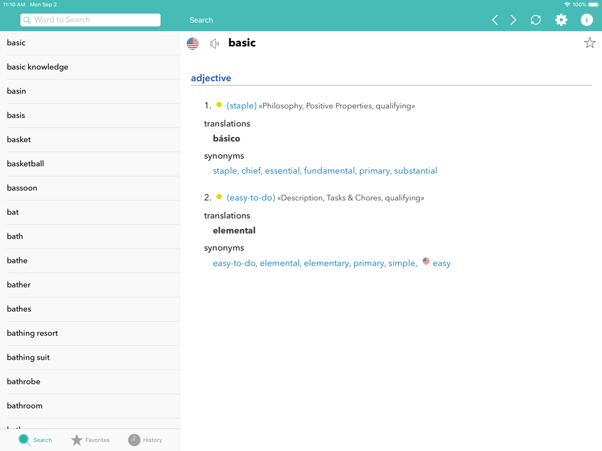602x451 pixels.
Task: Select 'bassoon' in word list
Action: click(90, 188)
